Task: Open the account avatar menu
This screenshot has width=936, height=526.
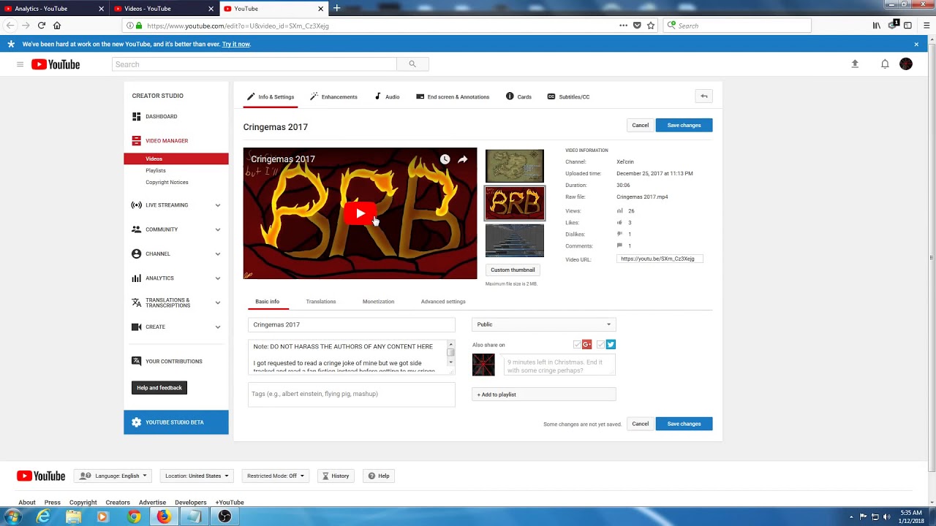Action: coord(906,64)
